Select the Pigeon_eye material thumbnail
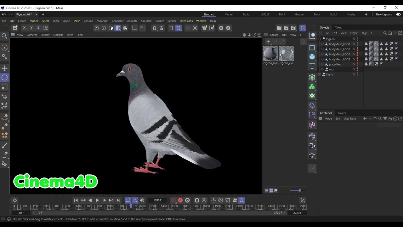Viewport: 403px width, 227px height. click(287, 54)
